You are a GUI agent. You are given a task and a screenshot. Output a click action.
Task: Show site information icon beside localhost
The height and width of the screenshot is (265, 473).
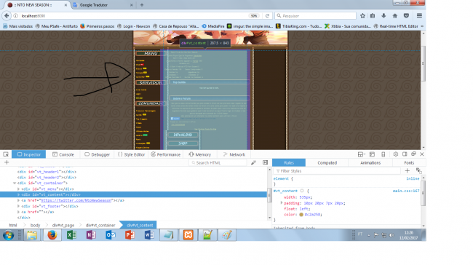pos(16,16)
